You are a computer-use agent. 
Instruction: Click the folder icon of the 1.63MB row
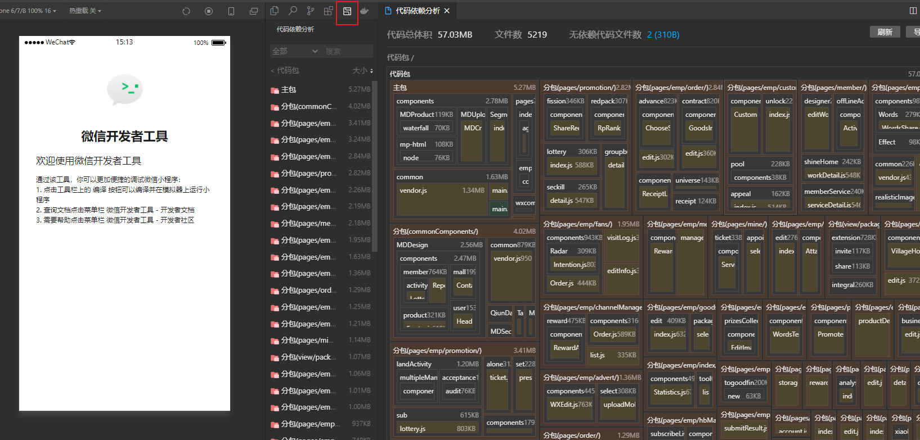(275, 257)
